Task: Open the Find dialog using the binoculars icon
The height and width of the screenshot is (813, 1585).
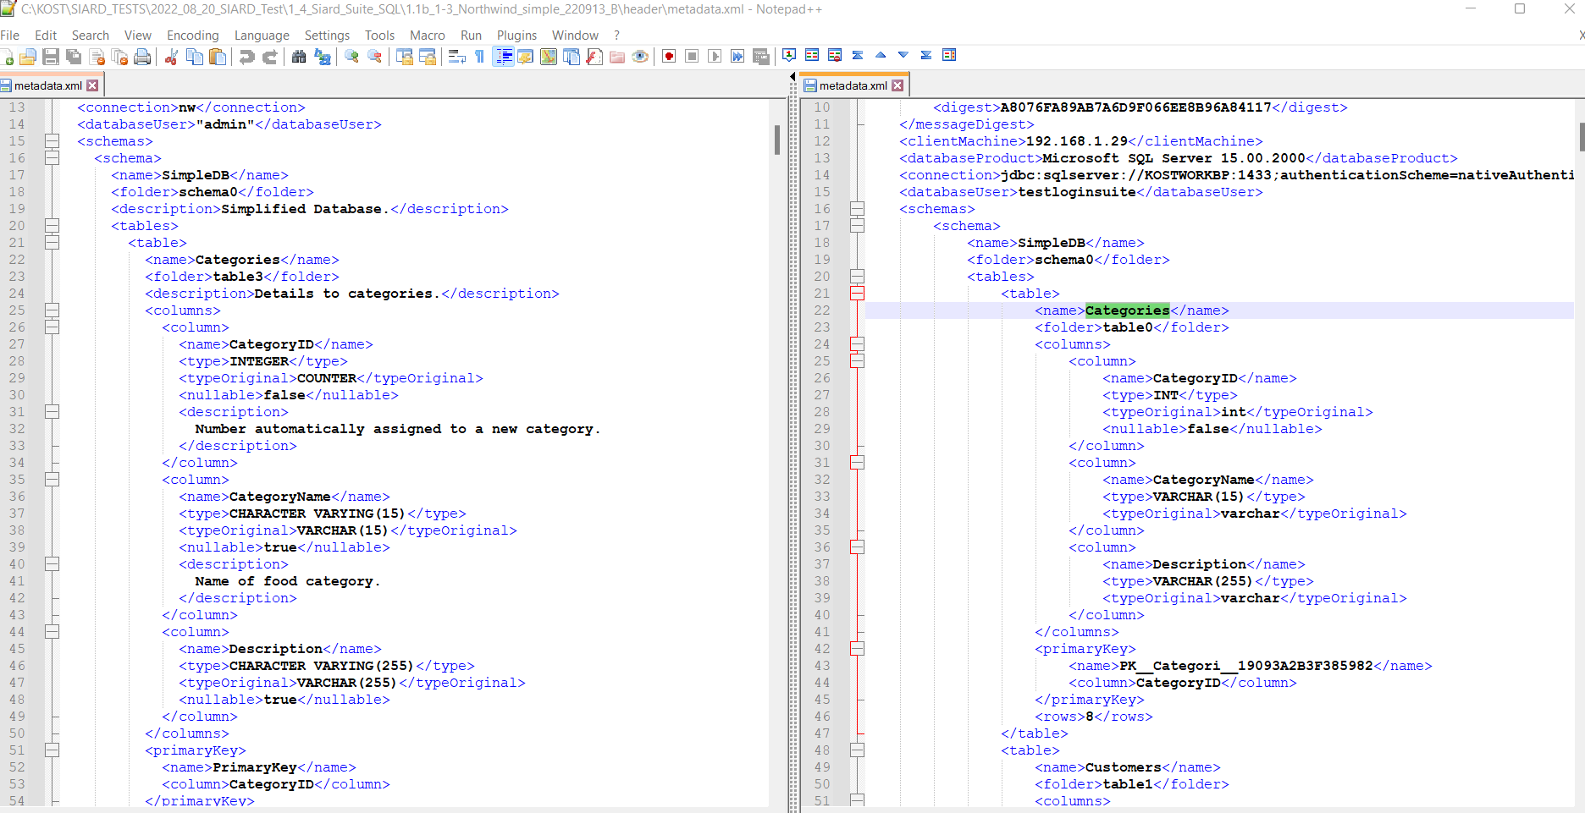Action: pos(299,56)
